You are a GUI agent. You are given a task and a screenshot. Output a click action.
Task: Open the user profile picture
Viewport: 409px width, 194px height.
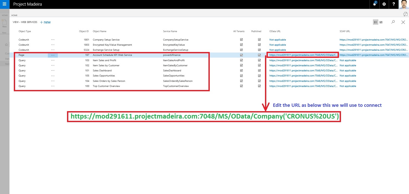point(404,4)
